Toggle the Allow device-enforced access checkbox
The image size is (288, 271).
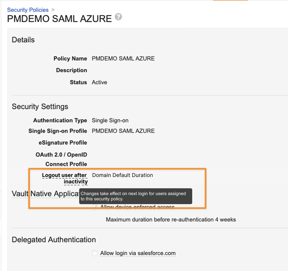pyautogui.click(x=95, y=207)
